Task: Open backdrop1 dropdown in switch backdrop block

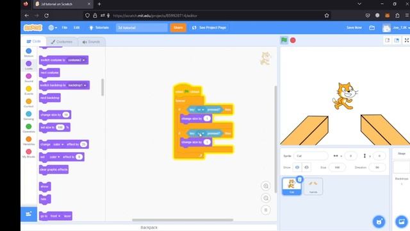Action: click(x=77, y=85)
